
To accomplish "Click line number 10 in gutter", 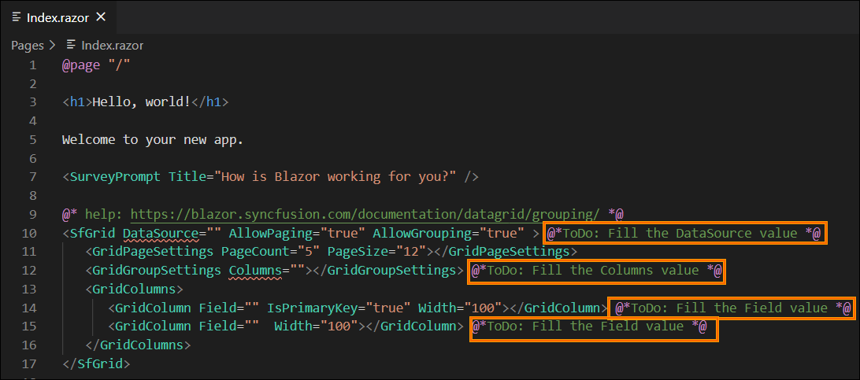I will coord(29,233).
